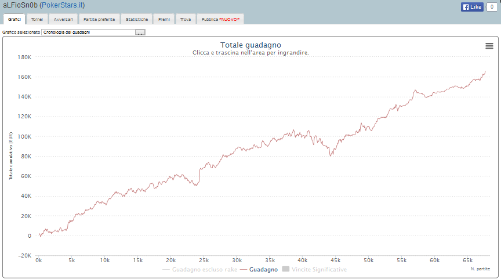501x279 pixels.
Task: Select the Statistiche tab
Action: pos(137,19)
